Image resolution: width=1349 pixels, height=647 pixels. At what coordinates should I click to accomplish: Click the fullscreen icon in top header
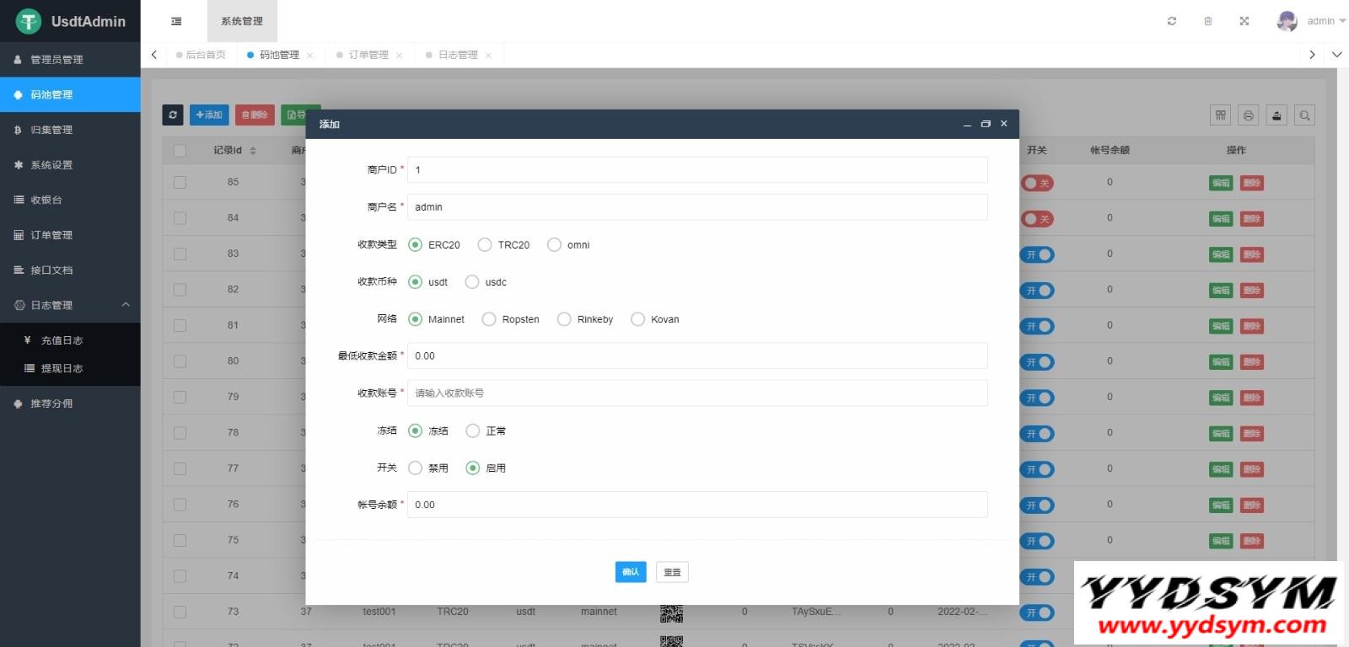1244,21
